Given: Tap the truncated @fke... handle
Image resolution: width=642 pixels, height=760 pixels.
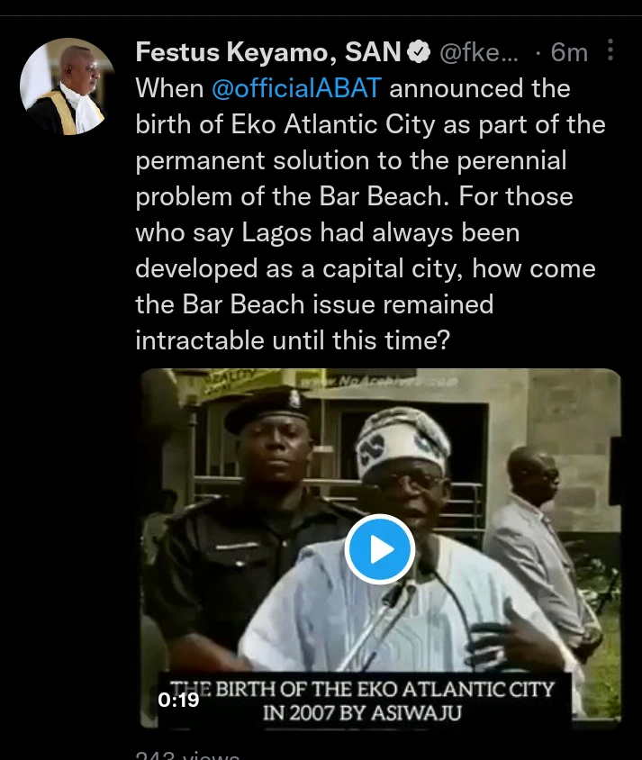Looking at the screenshot, I should pos(478,54).
